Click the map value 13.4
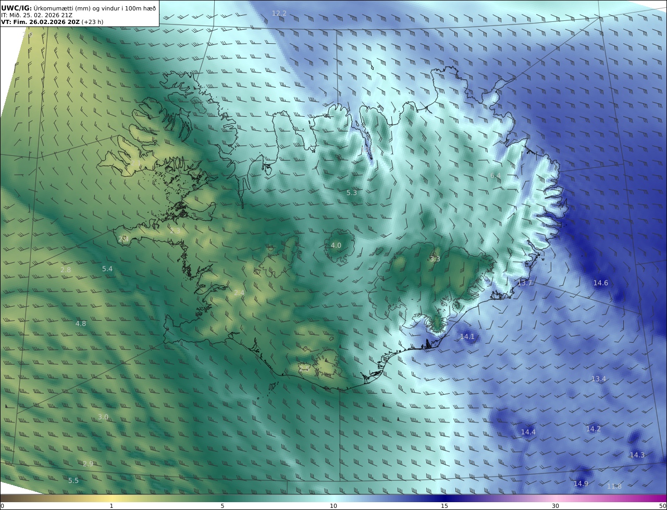 coord(599,379)
